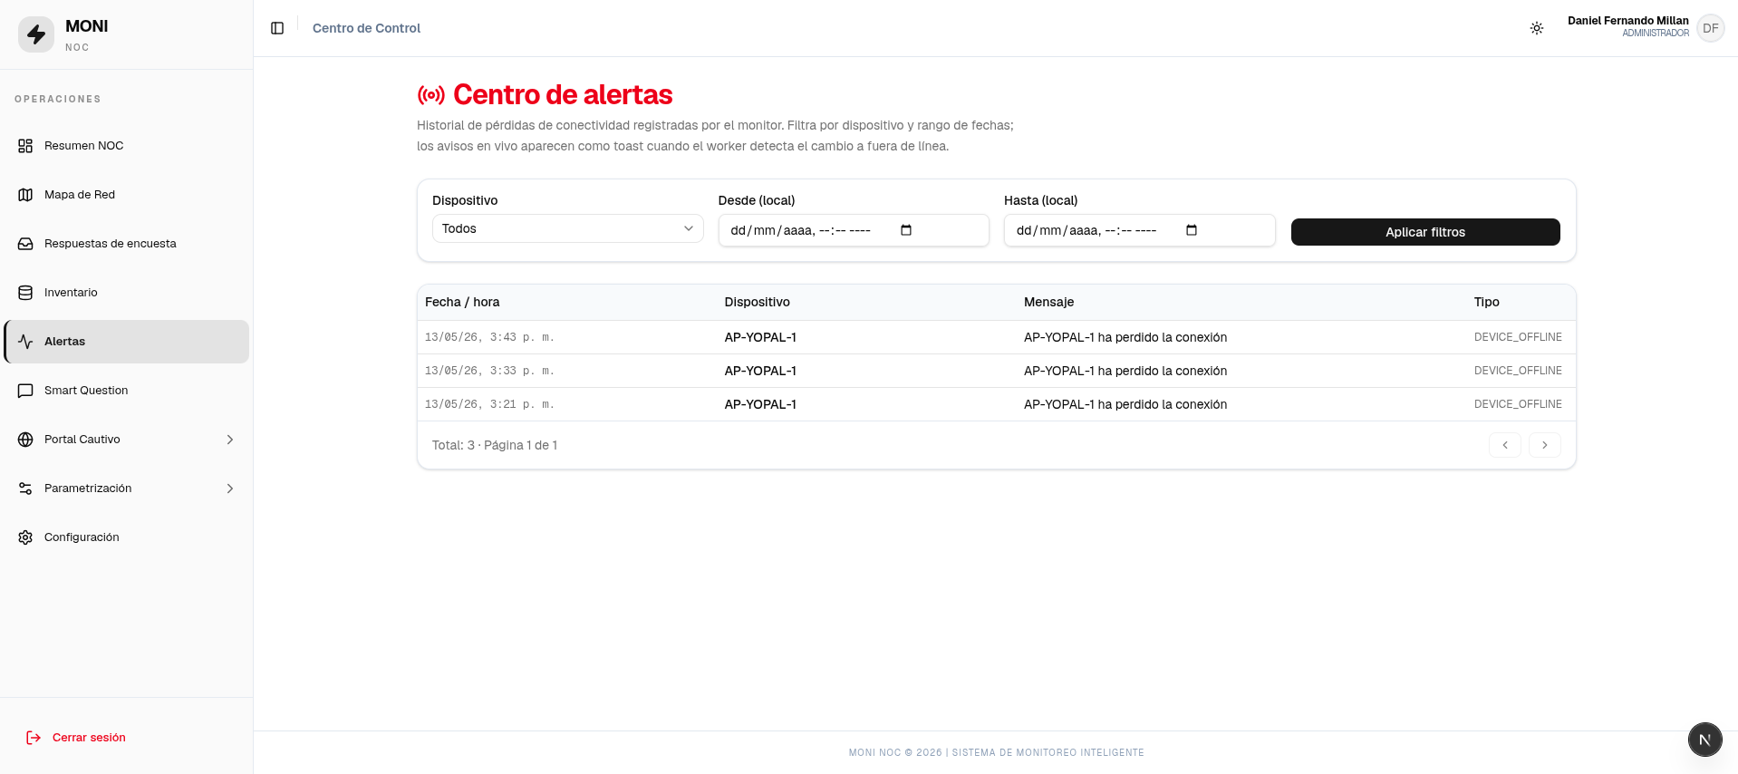Go to Resumen NOC
Image resolution: width=1738 pixels, height=774 pixels.
(127, 146)
